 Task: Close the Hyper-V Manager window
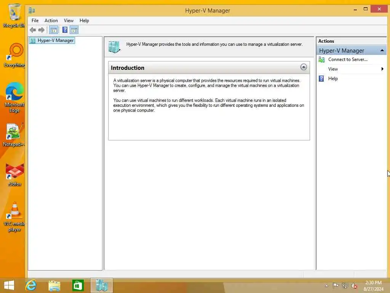(379, 9)
